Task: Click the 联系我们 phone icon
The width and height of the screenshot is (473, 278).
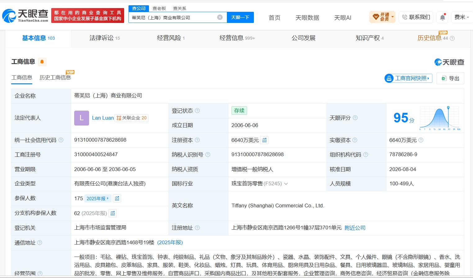Action: (405, 17)
